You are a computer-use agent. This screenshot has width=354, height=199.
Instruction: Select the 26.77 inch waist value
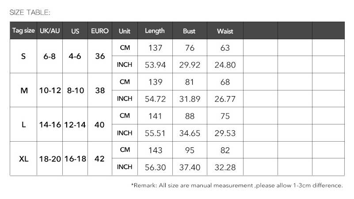coord(225,99)
